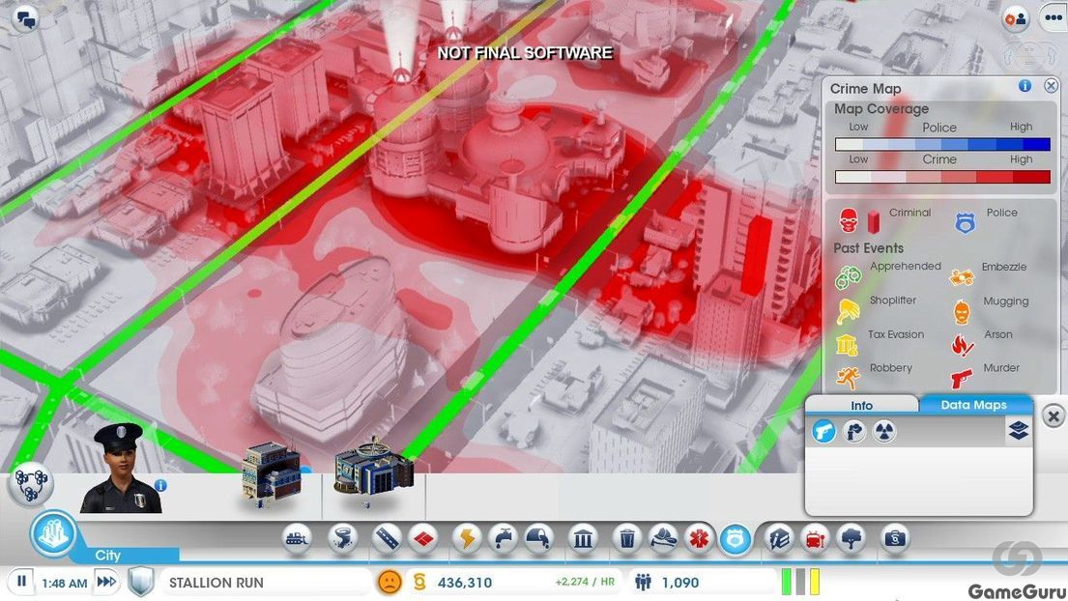The height and width of the screenshot is (601, 1068).
Task: Pause the game simulation
Action: click(22, 582)
